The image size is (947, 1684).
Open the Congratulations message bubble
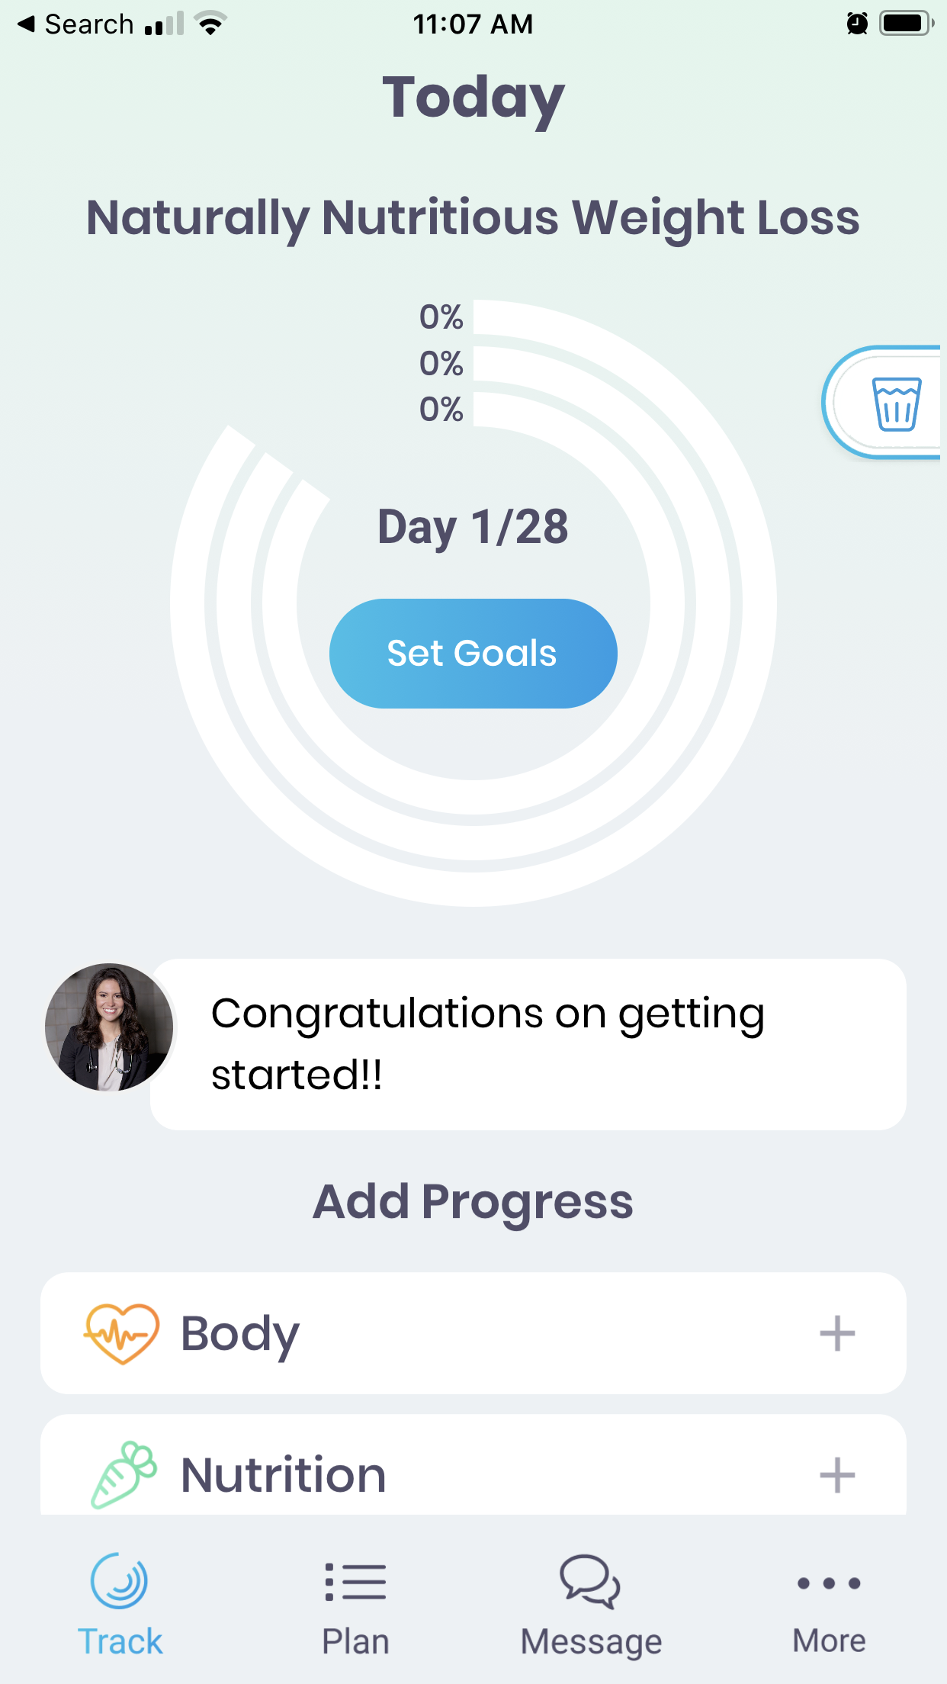point(528,1044)
